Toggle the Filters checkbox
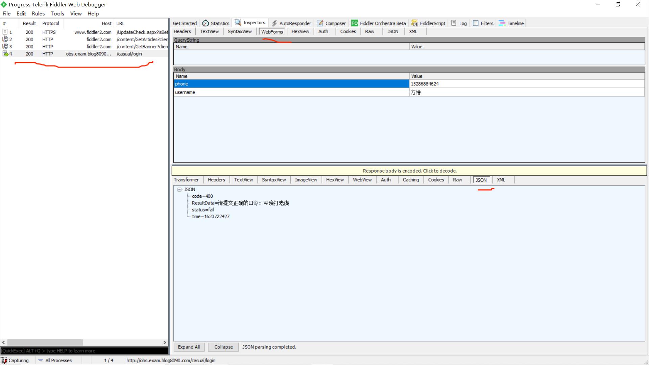Viewport: 649px width, 365px height. pos(476,23)
